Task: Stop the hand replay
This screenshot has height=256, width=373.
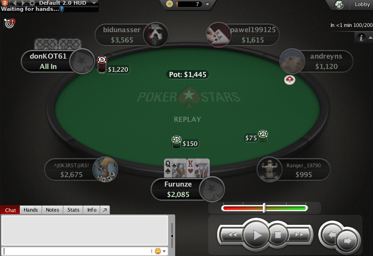Action: pos(278,235)
